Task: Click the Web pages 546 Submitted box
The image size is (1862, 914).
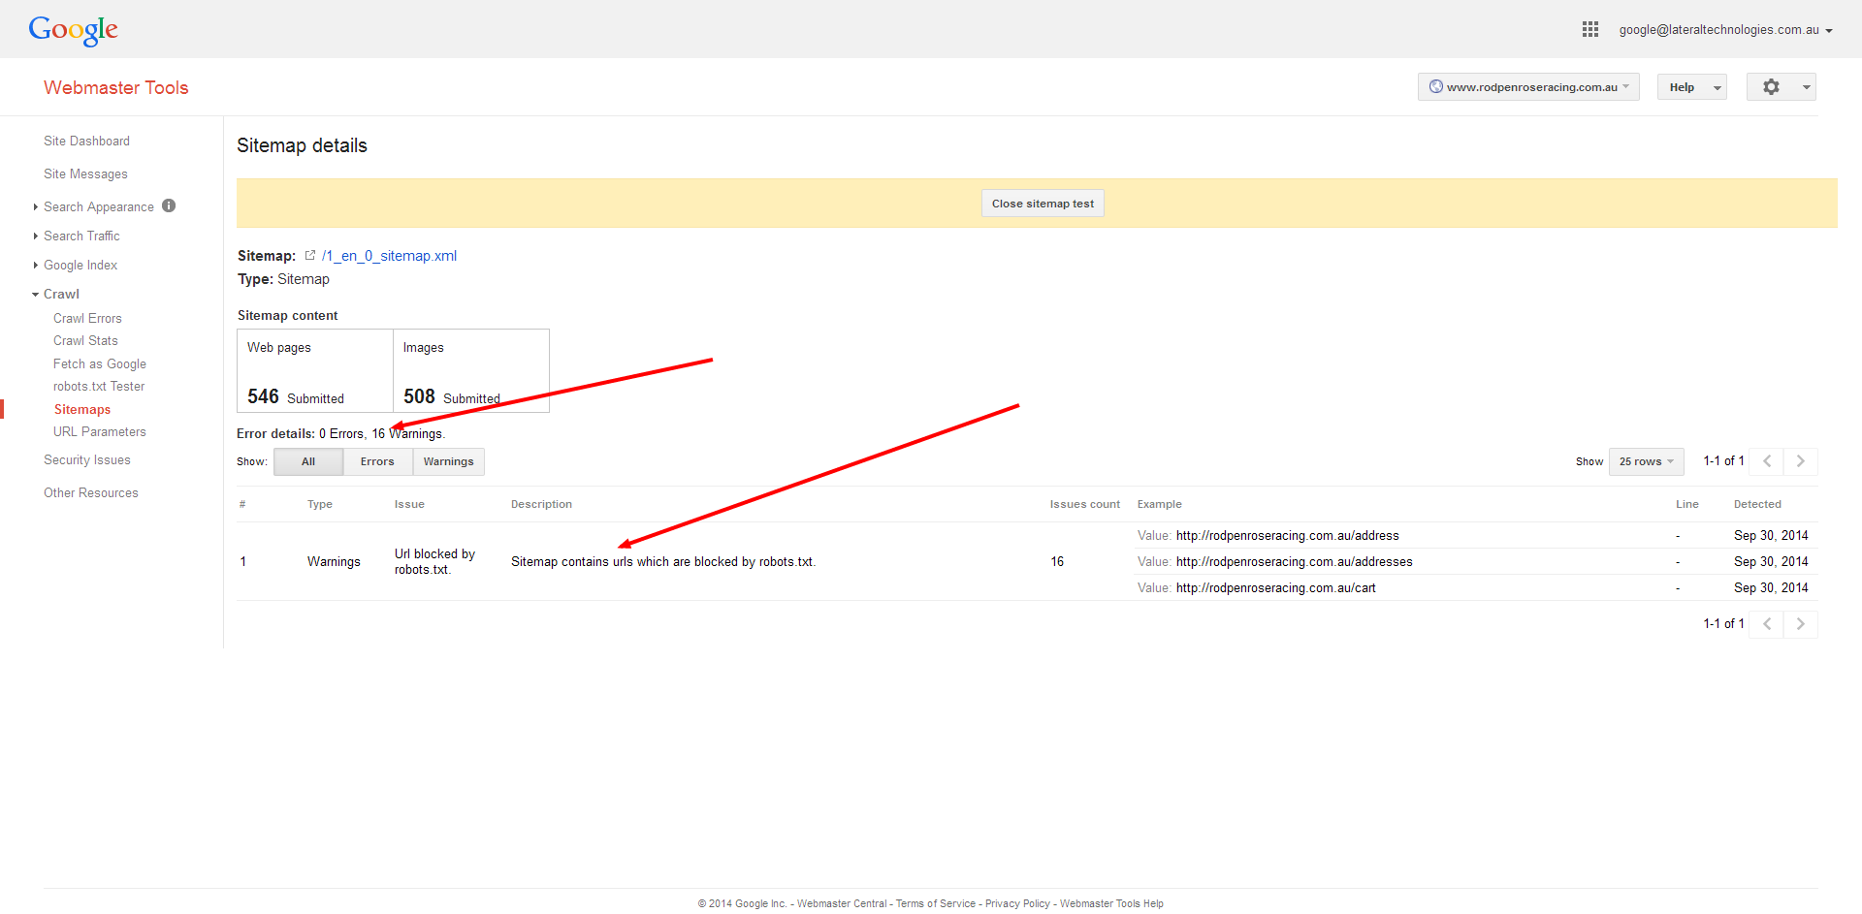Action: 315,371
